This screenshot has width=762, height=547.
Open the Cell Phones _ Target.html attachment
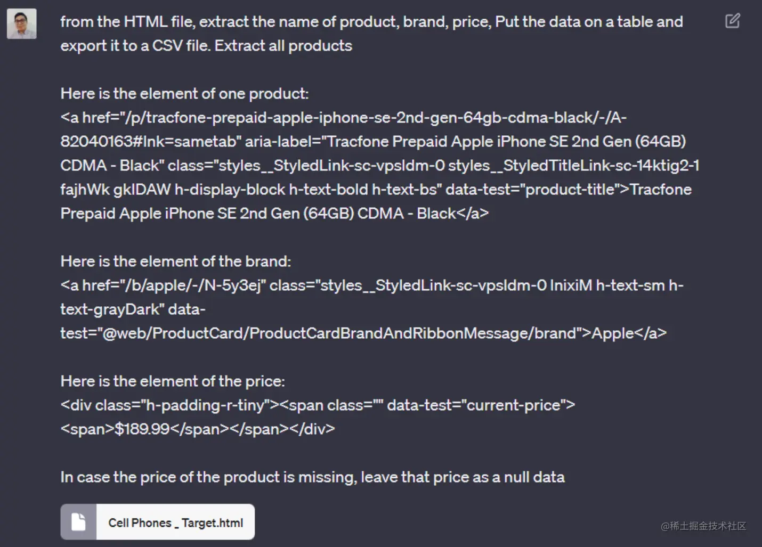point(175,522)
